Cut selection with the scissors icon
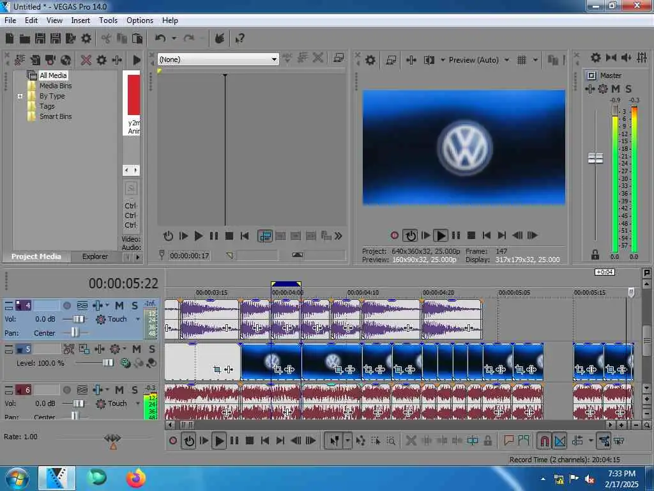 pos(107,39)
